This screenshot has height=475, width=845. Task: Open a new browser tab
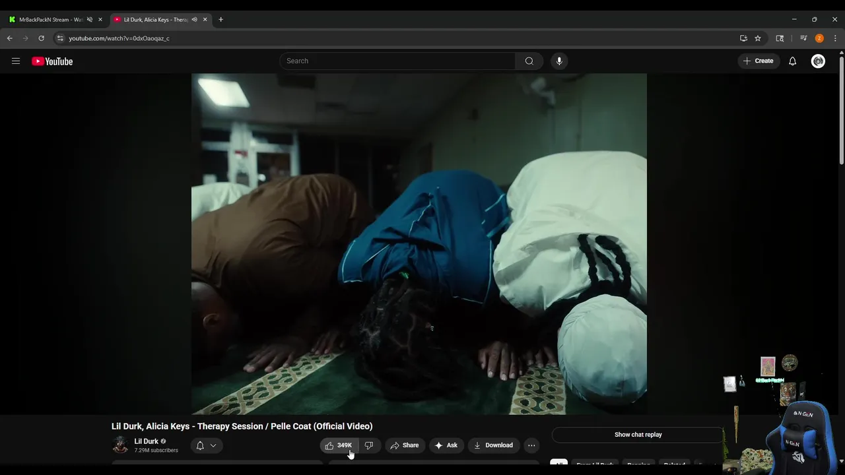click(220, 20)
